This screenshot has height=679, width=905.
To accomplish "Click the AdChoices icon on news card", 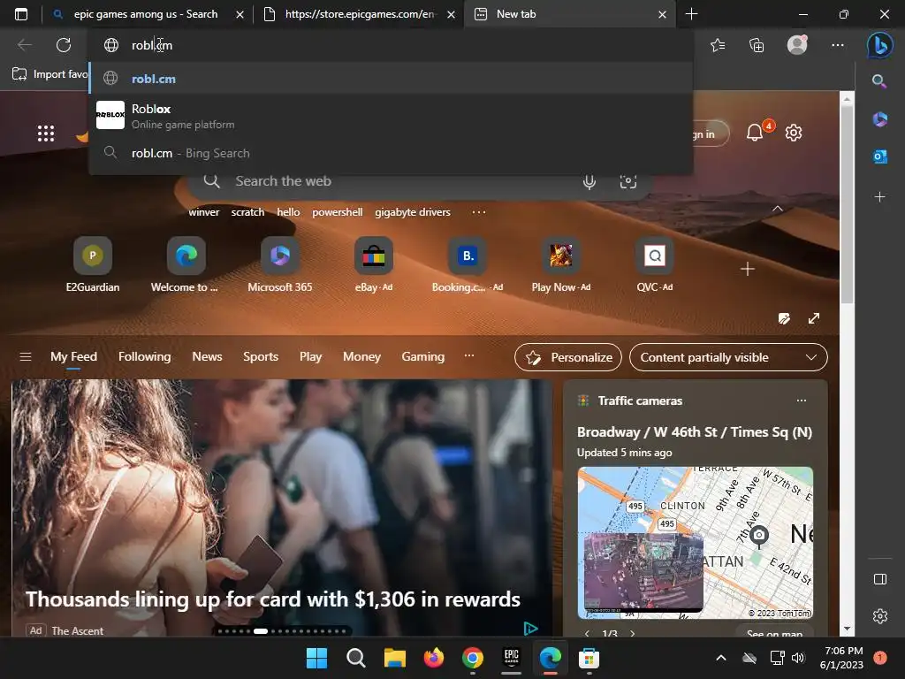I will point(530,629).
